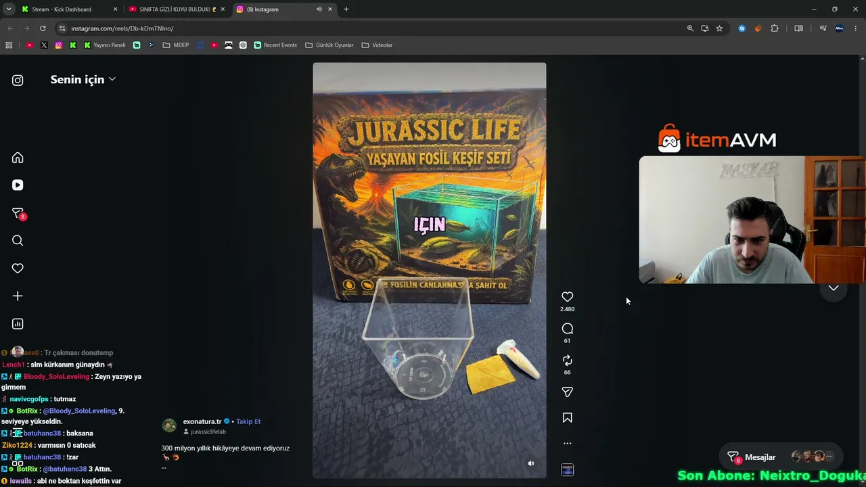Toggle the browser side panel
The width and height of the screenshot is (866, 487).
click(x=798, y=28)
